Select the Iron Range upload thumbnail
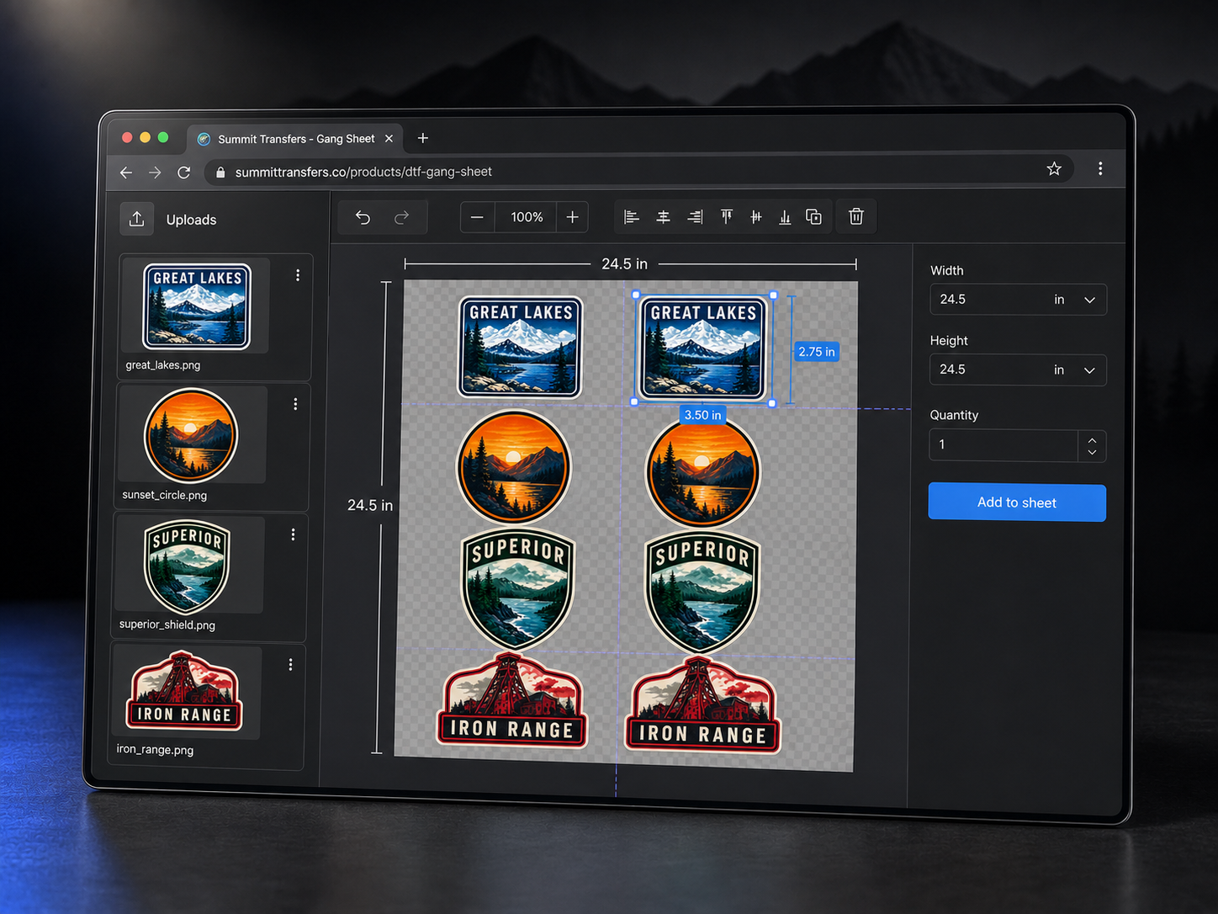Image resolution: width=1218 pixels, height=914 pixels. pyautogui.click(x=184, y=691)
